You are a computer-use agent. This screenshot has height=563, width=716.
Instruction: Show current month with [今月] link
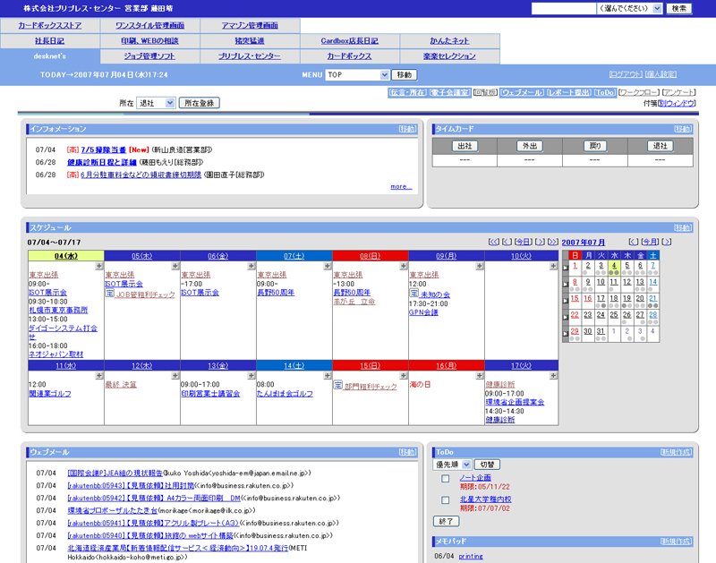pyautogui.click(x=651, y=242)
